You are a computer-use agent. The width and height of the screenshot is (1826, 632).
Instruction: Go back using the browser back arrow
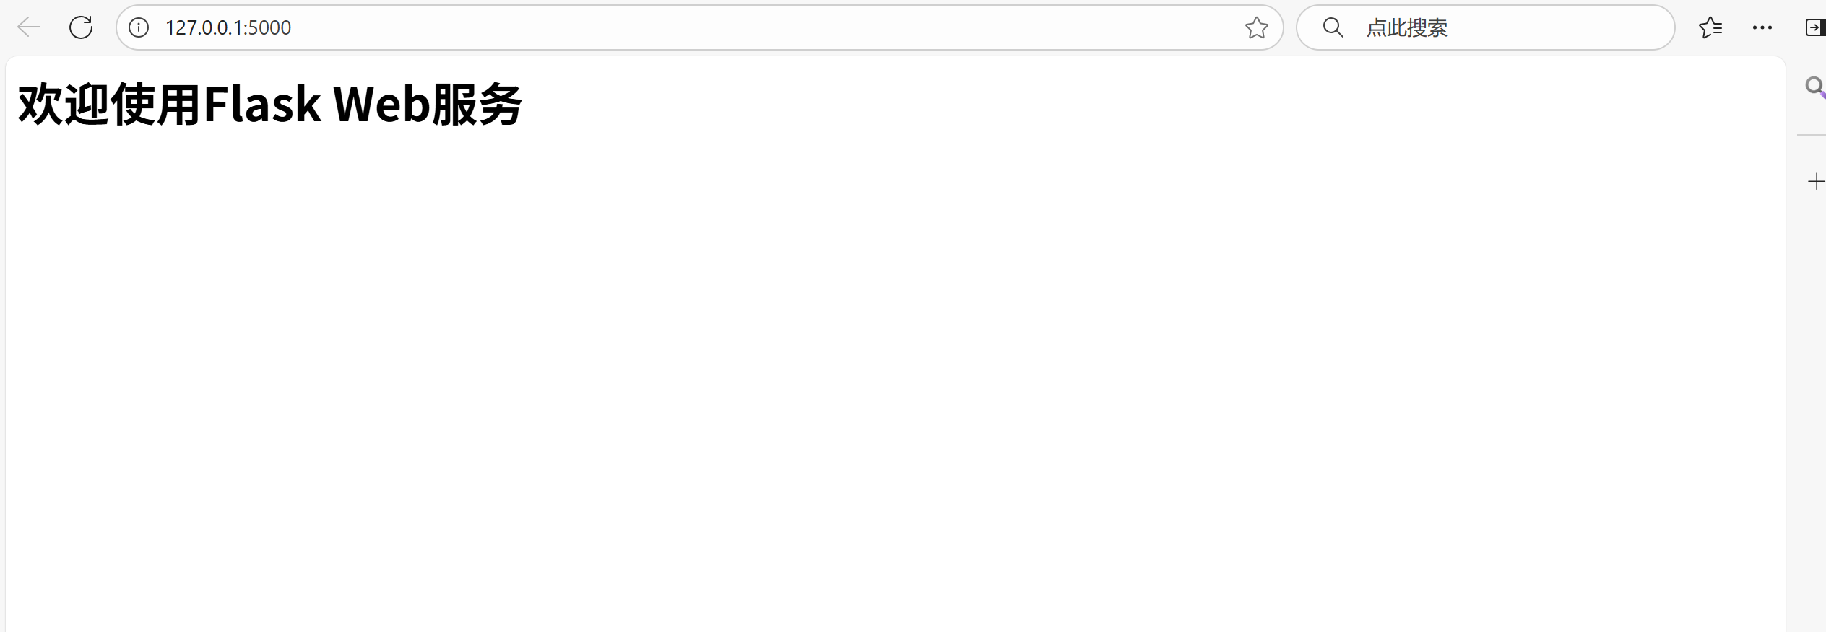click(29, 27)
